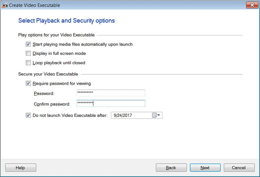
Task: Click the Create Video Executable title bar text
Action: (x=34, y=5)
